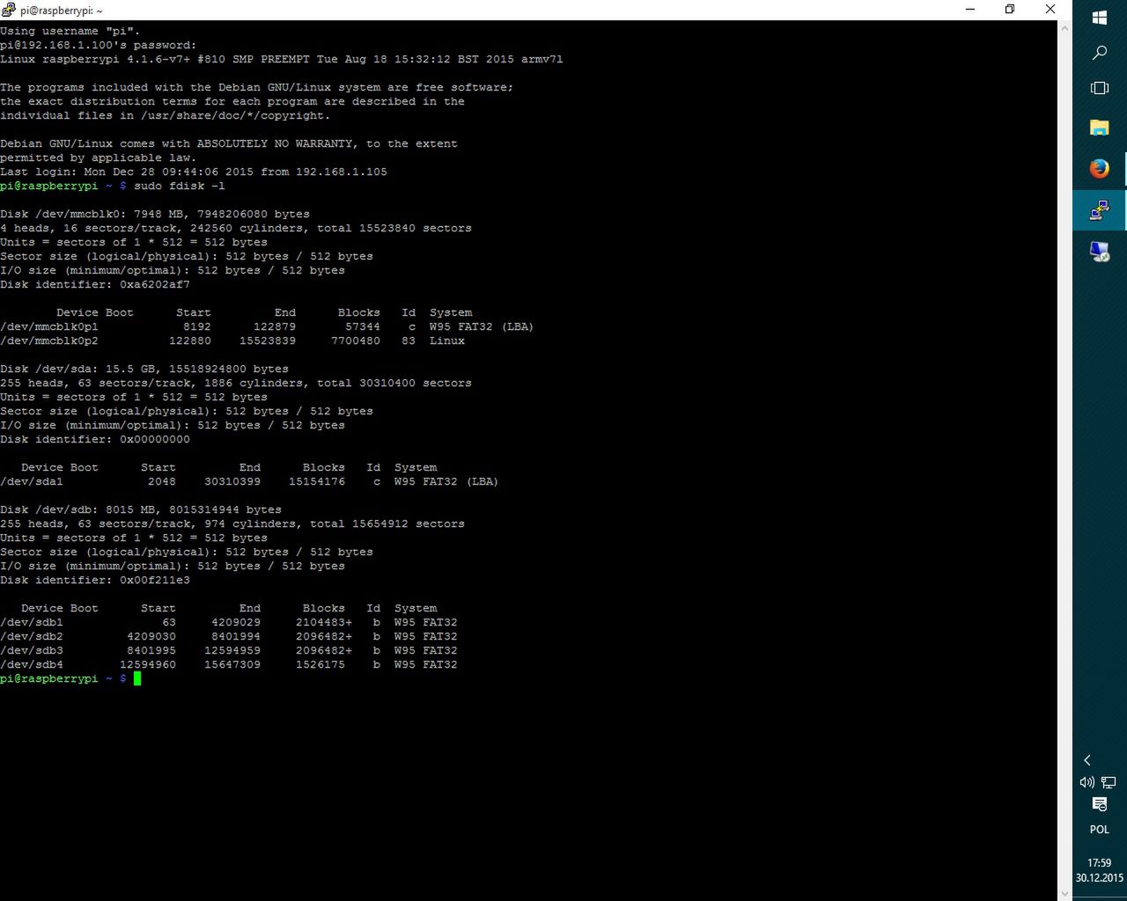The image size is (1127, 901).
Task: Open the Action Center notification icon
Action: coord(1100,804)
